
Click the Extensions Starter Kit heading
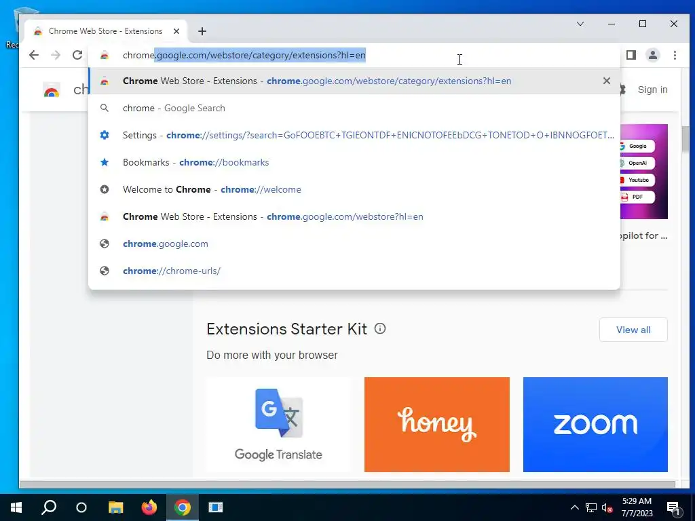point(287,329)
